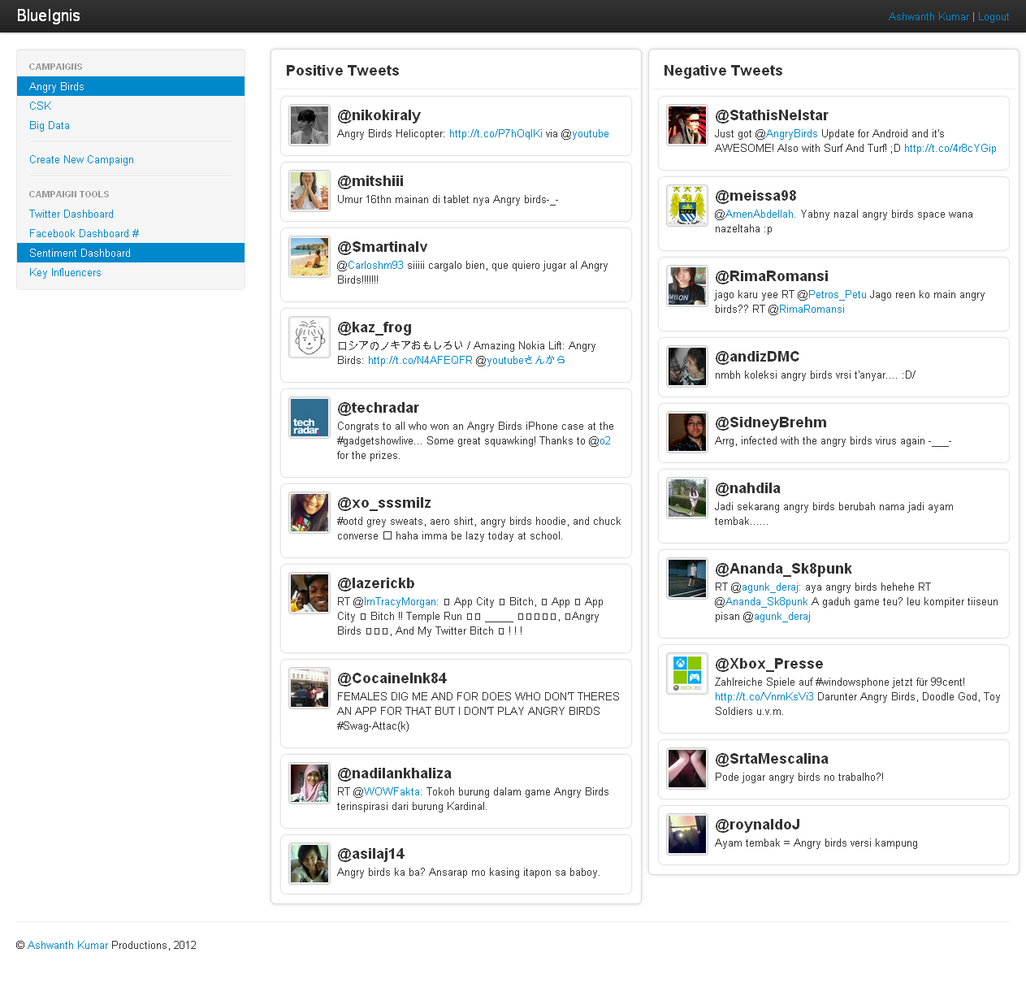Click the techradar logo avatar
The height and width of the screenshot is (992, 1026).
[310, 418]
